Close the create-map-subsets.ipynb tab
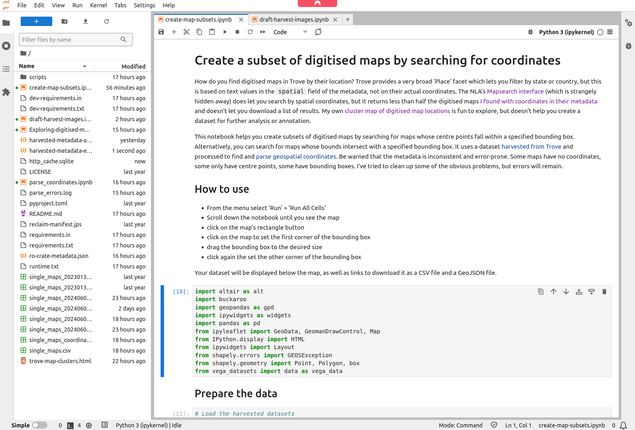This screenshot has width=635, height=430. (241, 20)
